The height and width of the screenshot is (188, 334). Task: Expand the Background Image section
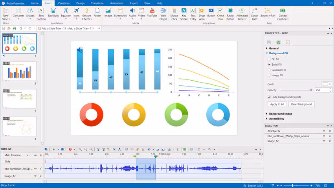point(267,114)
